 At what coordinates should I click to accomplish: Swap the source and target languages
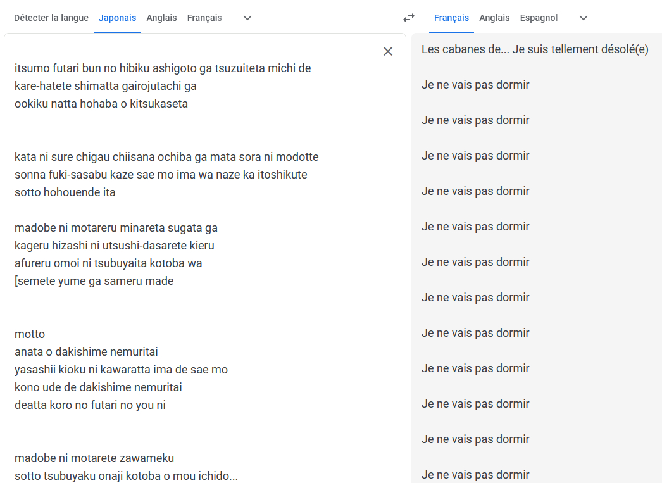pyautogui.click(x=409, y=18)
